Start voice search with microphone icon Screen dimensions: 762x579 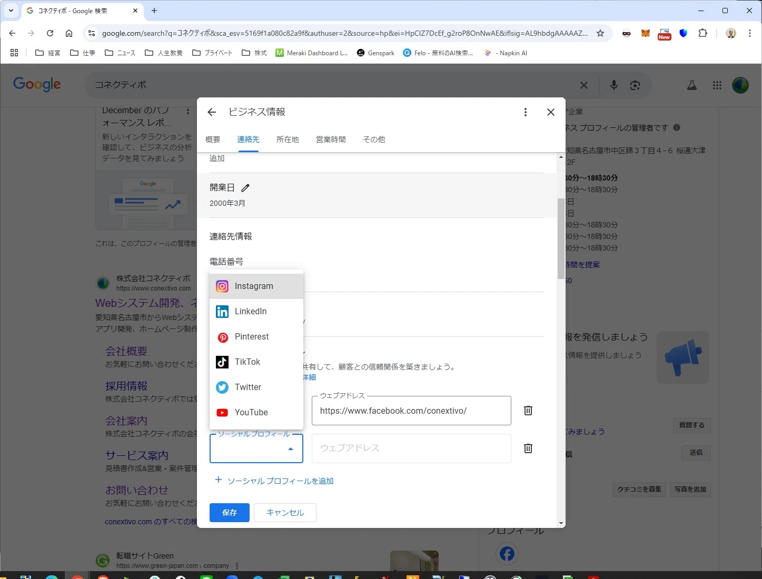tap(613, 85)
